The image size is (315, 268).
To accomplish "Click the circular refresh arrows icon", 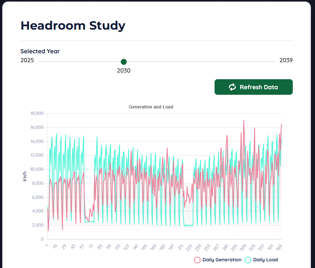I will tap(232, 87).
